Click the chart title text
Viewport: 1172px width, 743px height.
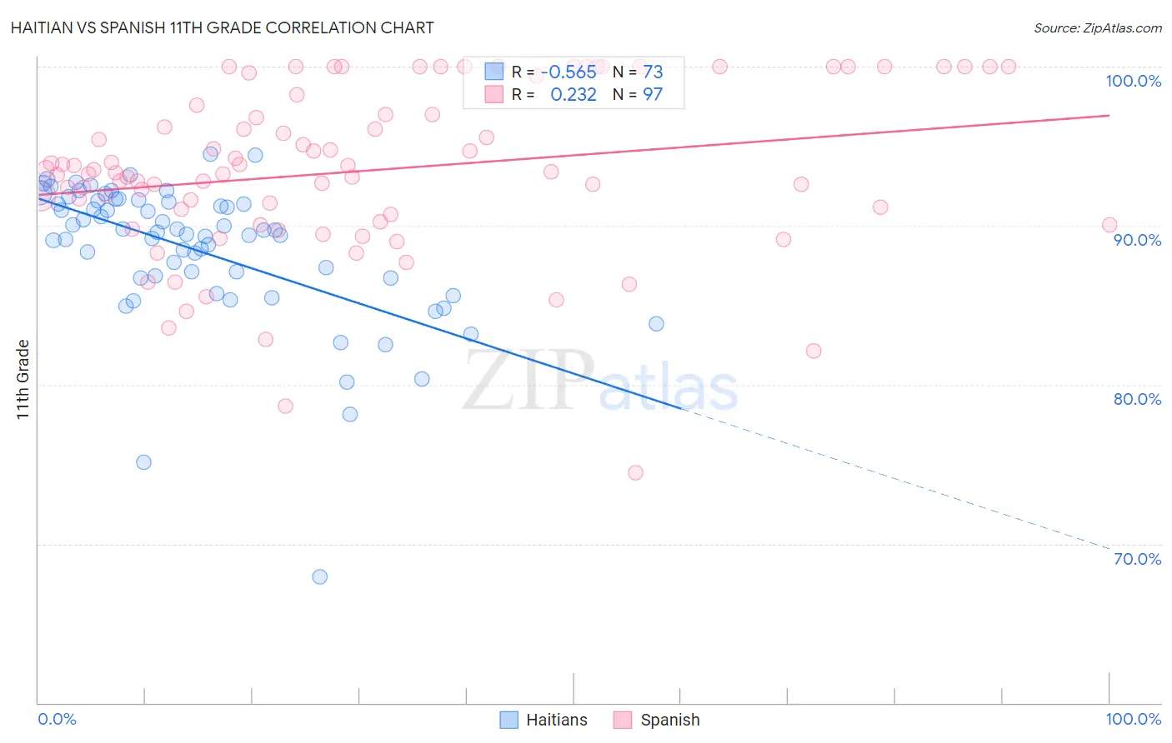(222, 27)
